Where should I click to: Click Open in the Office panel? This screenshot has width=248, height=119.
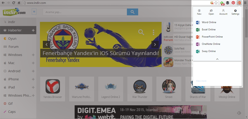(211, 12)
